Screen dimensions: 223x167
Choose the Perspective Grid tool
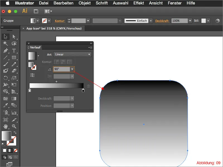coord(14,91)
